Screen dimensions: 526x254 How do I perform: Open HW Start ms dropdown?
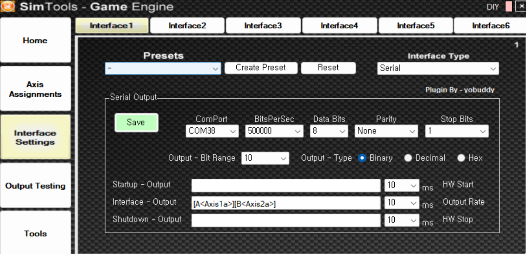[402, 185]
